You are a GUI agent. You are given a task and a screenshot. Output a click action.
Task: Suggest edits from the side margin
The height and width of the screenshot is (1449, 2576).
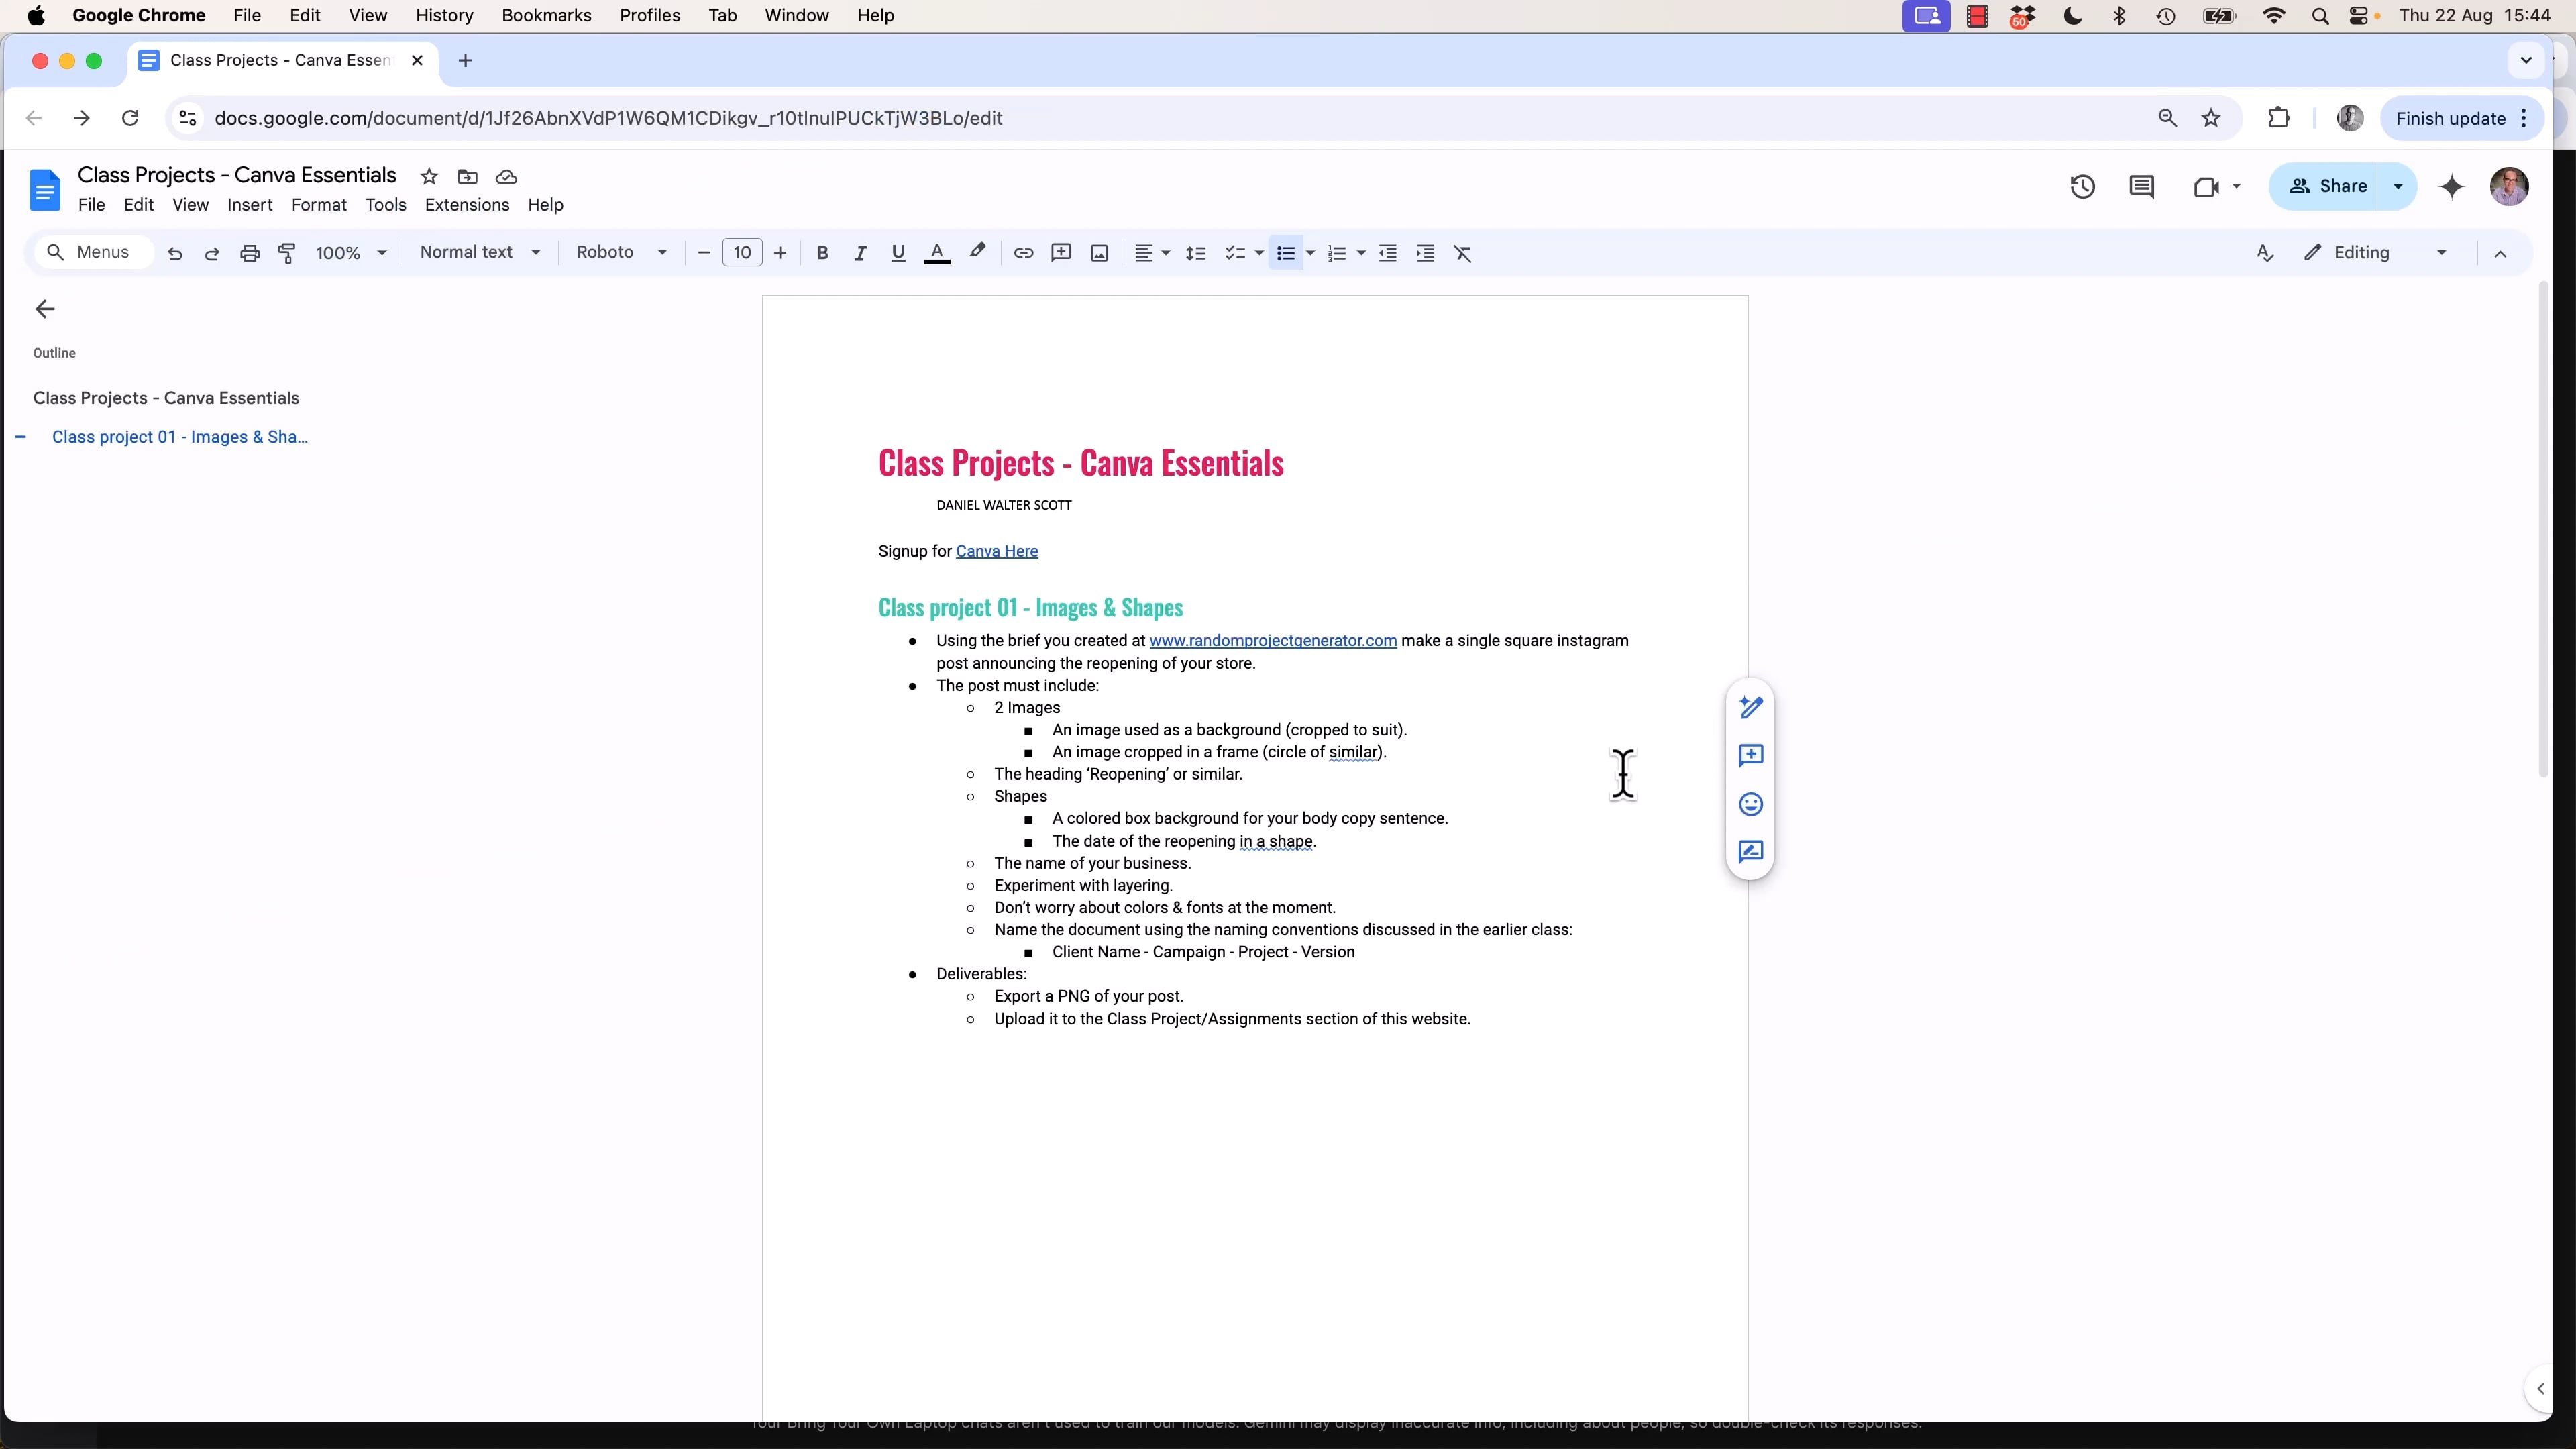point(1750,852)
